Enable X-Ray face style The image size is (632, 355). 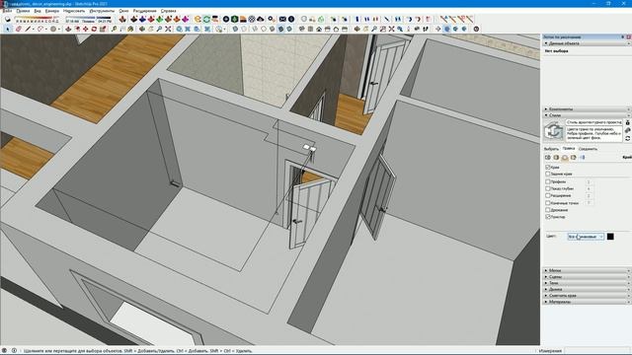point(235,29)
